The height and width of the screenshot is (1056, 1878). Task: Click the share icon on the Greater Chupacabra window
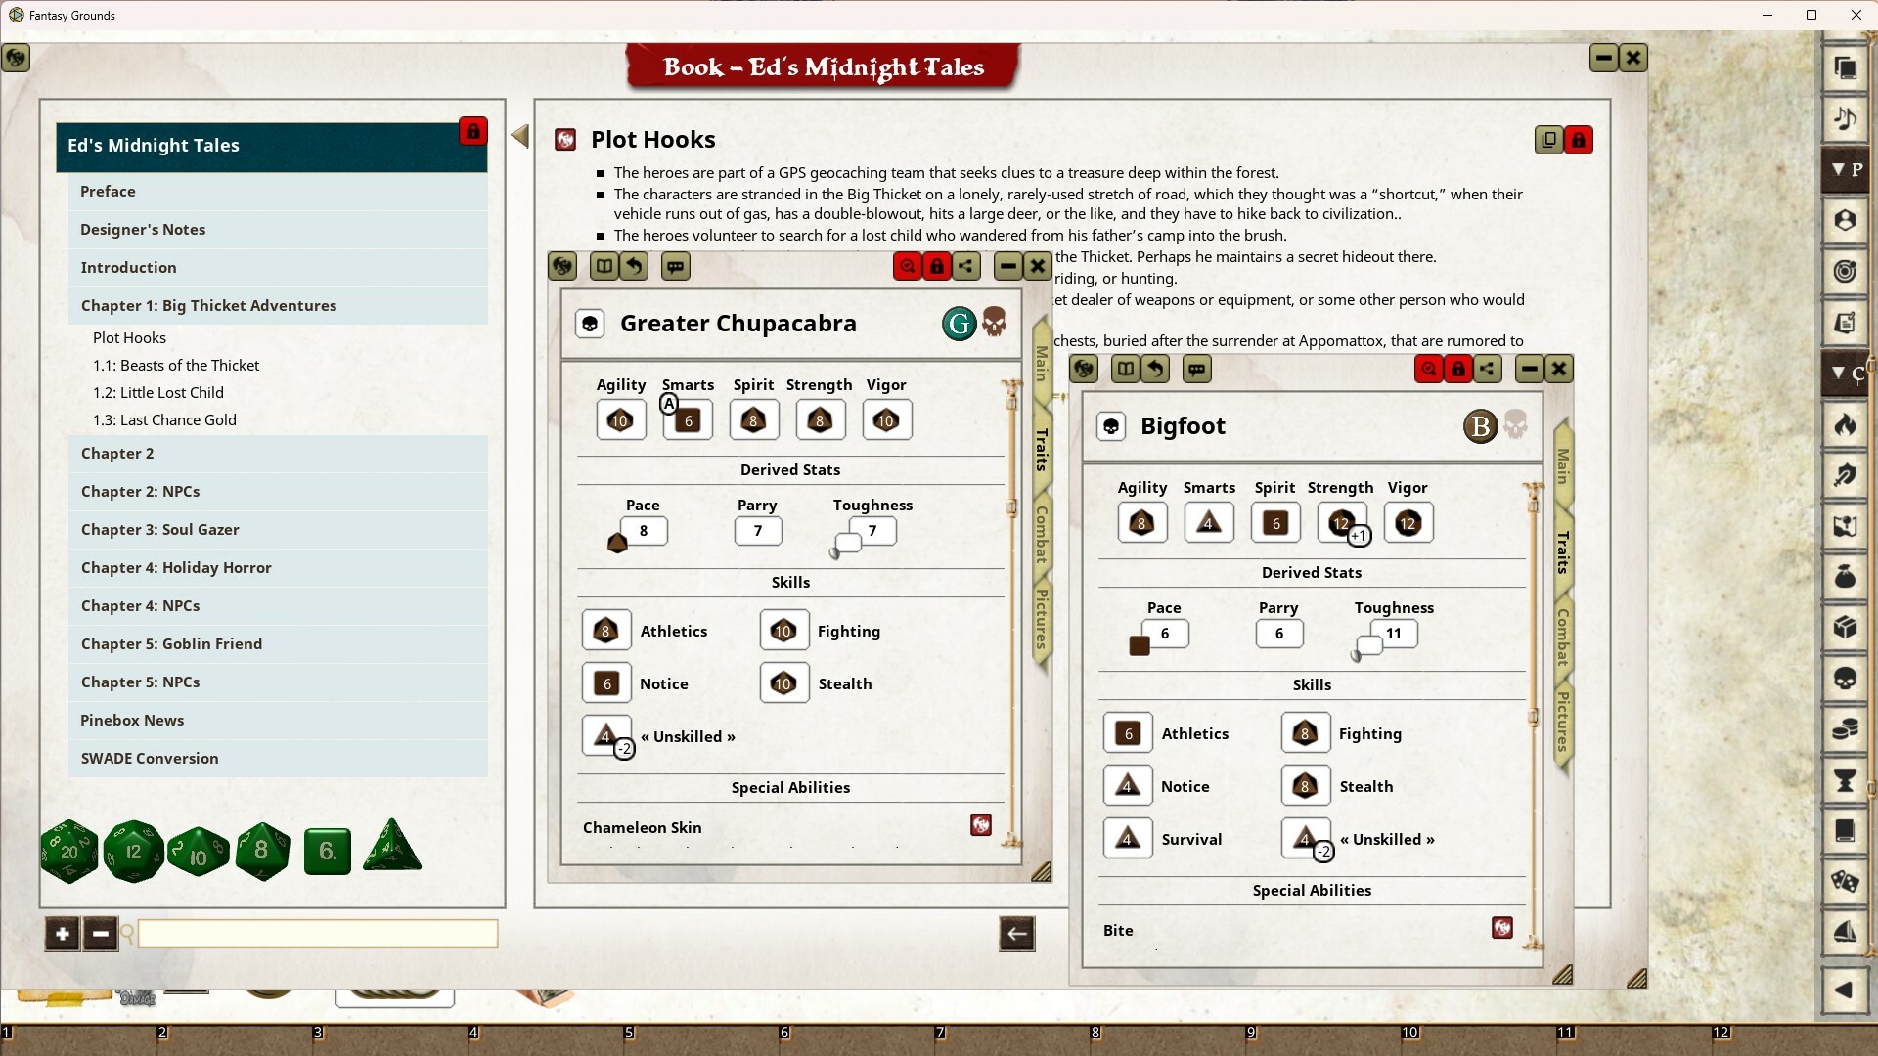point(966,266)
